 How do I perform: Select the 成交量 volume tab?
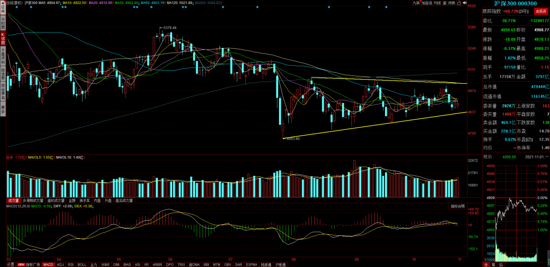click(13, 201)
